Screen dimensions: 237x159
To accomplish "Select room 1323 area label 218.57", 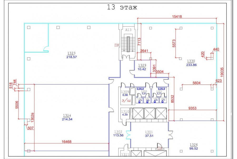I will [x=72, y=57].
